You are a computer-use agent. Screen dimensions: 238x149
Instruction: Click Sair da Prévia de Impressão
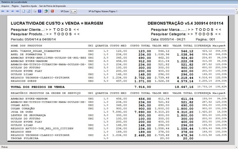(x=53, y=6)
